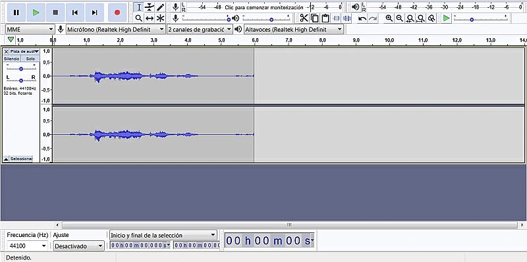
Task: Fit entire project in window
Action: pos(421,18)
